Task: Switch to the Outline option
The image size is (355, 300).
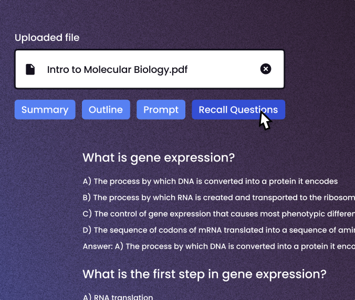Action: (106, 110)
